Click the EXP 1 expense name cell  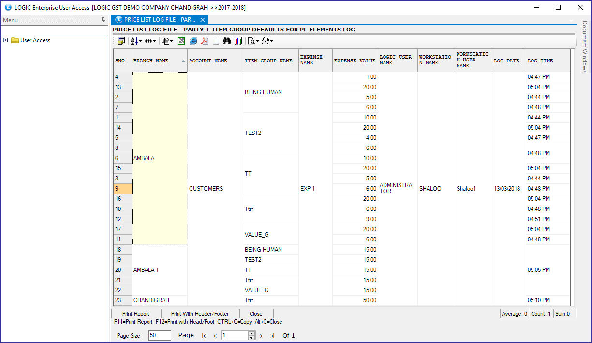315,188
